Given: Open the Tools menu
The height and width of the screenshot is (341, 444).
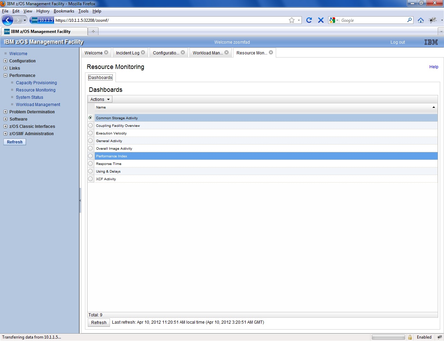Looking at the screenshot, I should (83, 11).
